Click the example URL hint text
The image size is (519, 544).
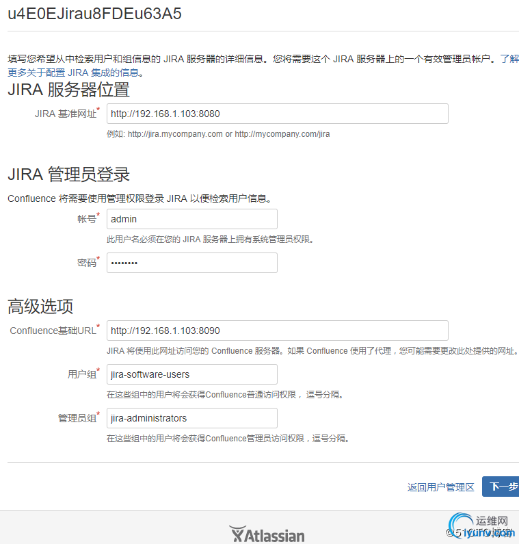coord(218,134)
